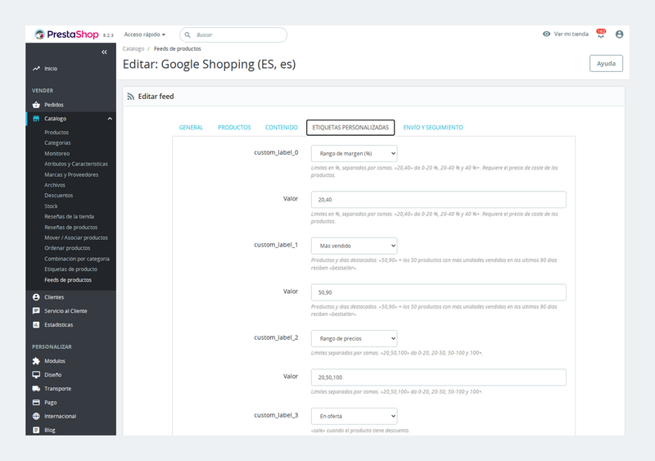Screen dimensions: 655x461
Task: Click the Servicio al Cliente chat icon
Action: 36,311
